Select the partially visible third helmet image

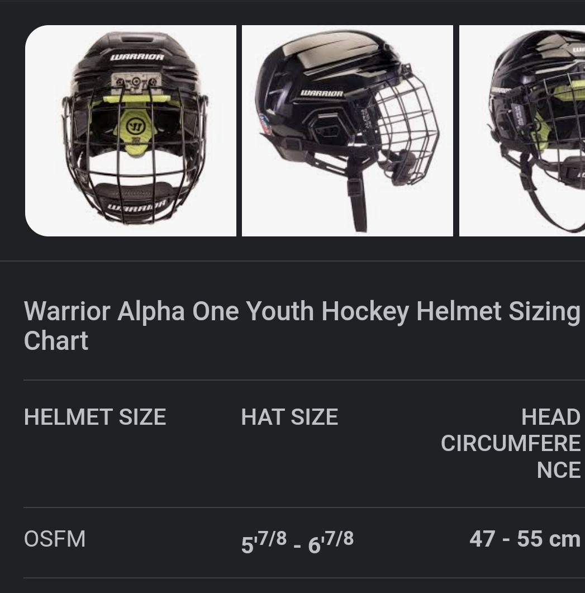click(521, 130)
